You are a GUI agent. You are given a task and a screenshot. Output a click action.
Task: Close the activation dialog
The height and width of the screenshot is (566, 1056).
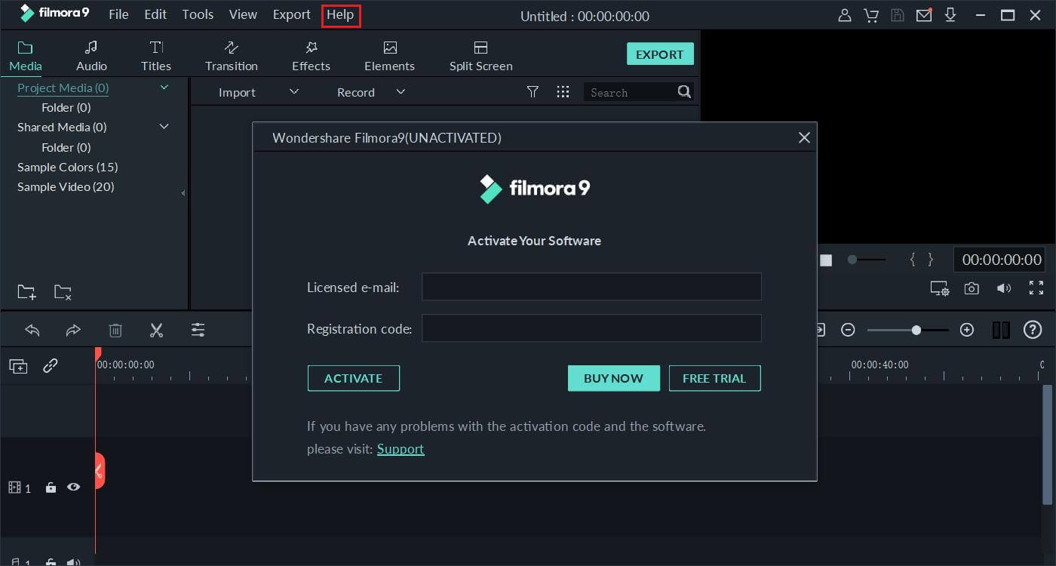[x=804, y=137]
